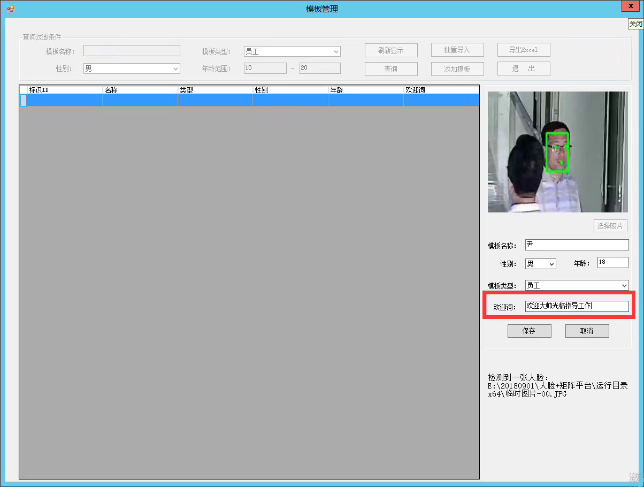Sort by the 标识ID column header
644x487 pixels.
(x=64, y=90)
